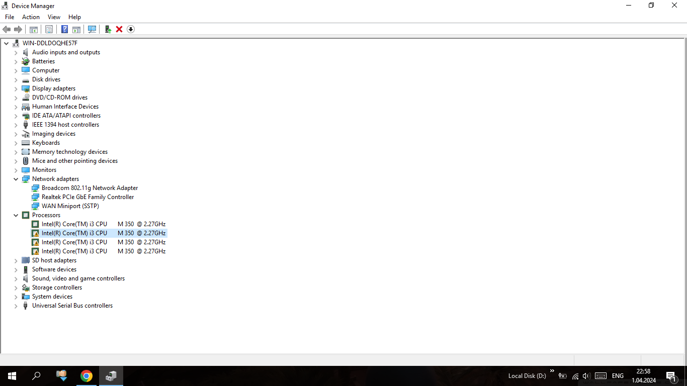This screenshot has height=386, width=687.
Task: Open the View menu
Action: pos(54,17)
